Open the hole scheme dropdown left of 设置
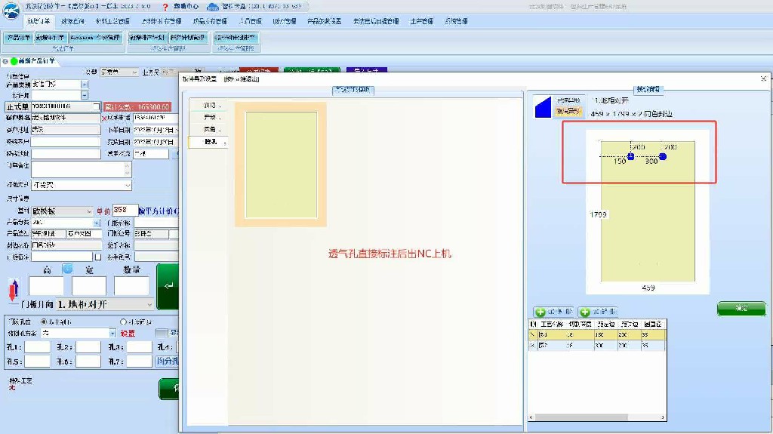Viewport: 773px width, 434px height. (112, 334)
